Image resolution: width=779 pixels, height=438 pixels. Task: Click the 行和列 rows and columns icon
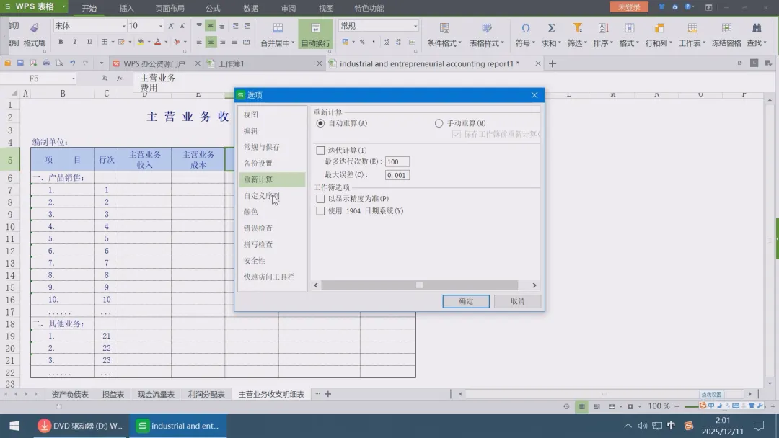(x=659, y=28)
